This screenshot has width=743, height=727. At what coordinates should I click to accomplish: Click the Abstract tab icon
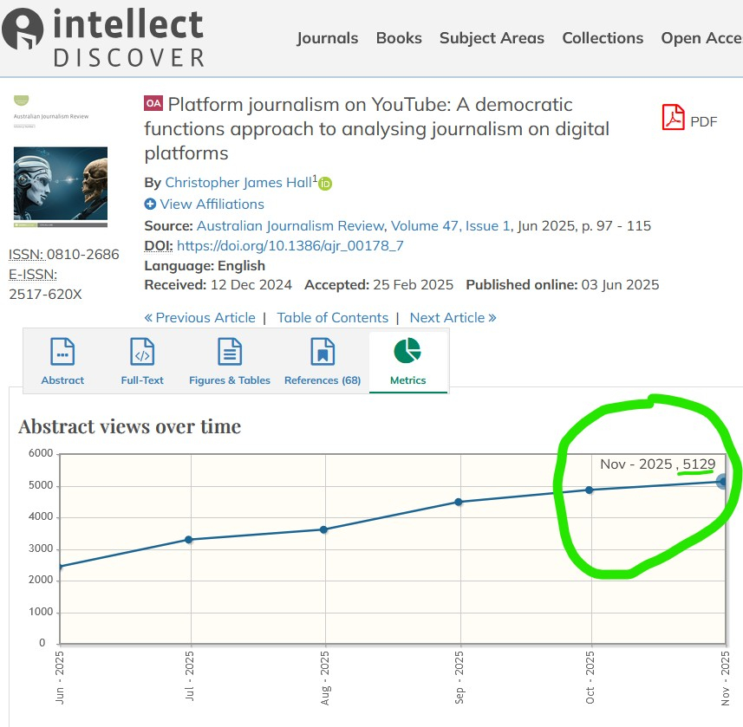click(62, 352)
